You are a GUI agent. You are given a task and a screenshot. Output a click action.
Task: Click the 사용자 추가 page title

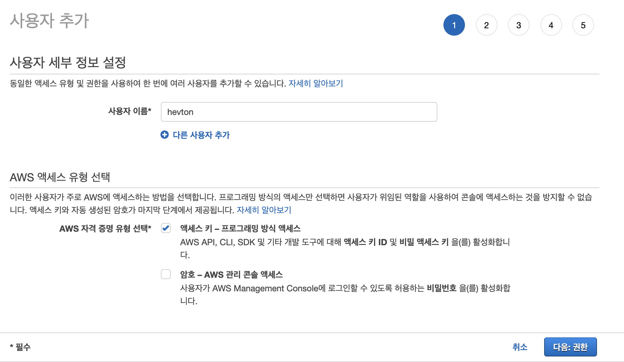click(49, 21)
